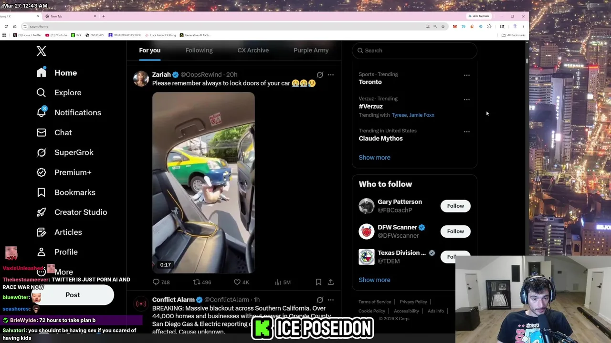The width and height of the screenshot is (611, 343).
Task: Share Zariah's post via share icon
Action: (331, 282)
